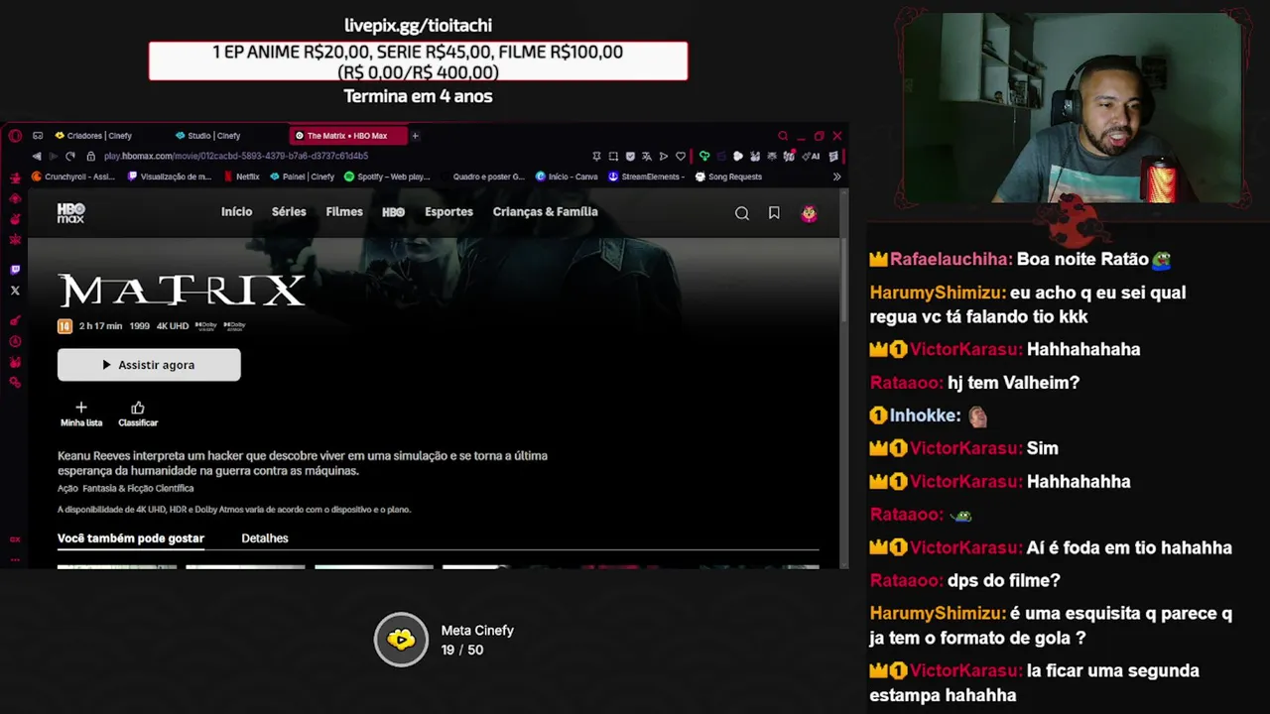Click the play-arrow icon in address bar
This screenshot has width=1270, height=714.
pyautogui.click(x=664, y=156)
